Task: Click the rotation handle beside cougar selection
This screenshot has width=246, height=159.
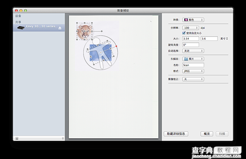Action: point(102,31)
